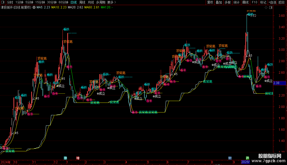The width and height of the screenshot is (287, 165).
Task: Expand the 更多 periods menu
Action: pyautogui.click(x=112, y=2)
